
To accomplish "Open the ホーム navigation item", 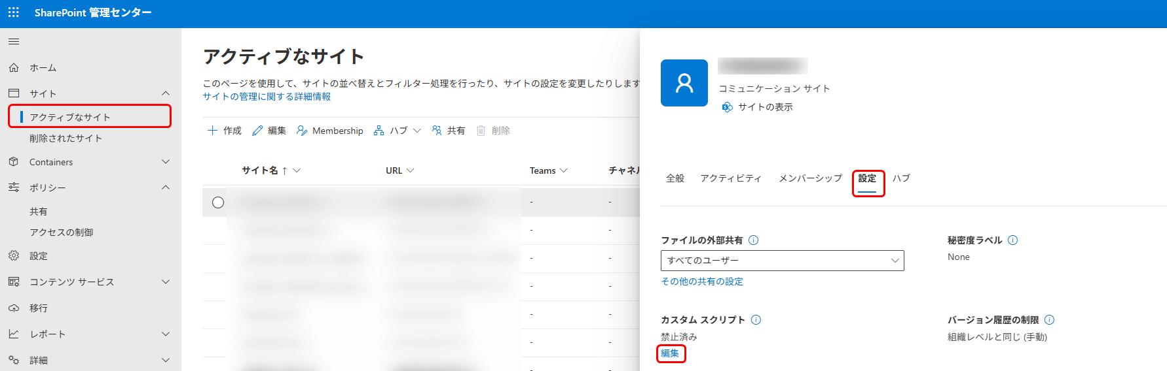I will coord(43,68).
